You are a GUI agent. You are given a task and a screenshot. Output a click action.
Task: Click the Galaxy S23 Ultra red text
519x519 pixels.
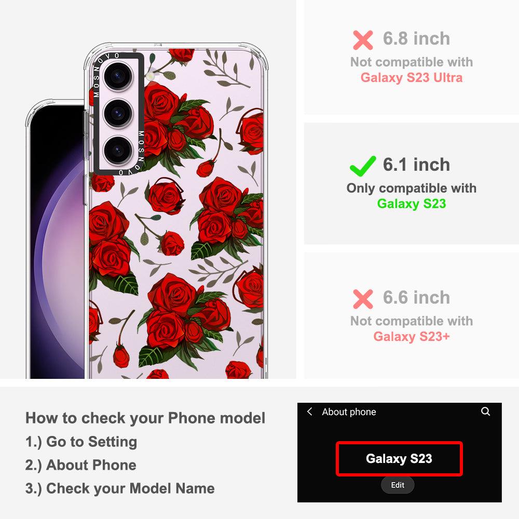pos(412,77)
